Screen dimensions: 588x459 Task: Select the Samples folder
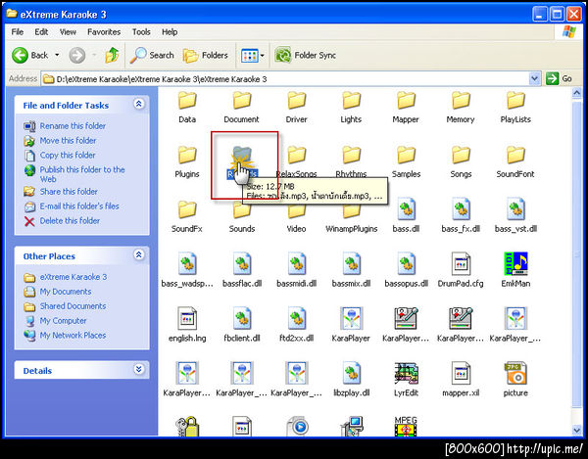pyautogui.click(x=406, y=161)
